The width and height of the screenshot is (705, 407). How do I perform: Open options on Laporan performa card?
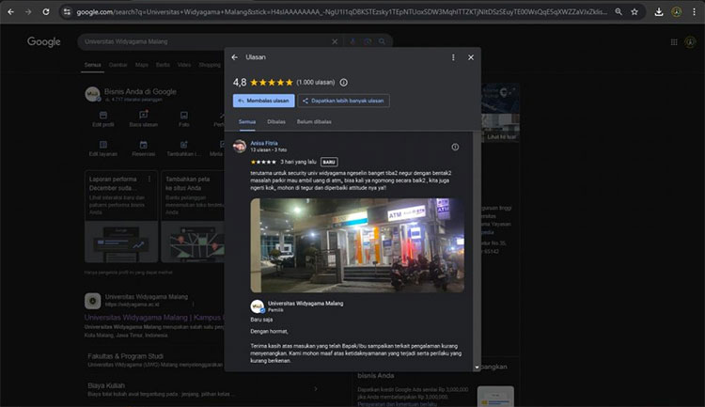coord(149,179)
